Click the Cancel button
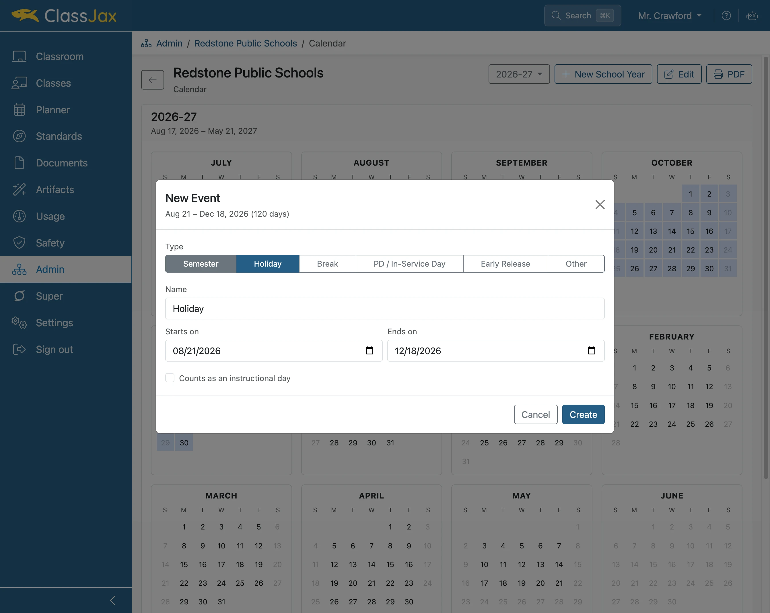This screenshot has height=613, width=770. [x=536, y=414]
